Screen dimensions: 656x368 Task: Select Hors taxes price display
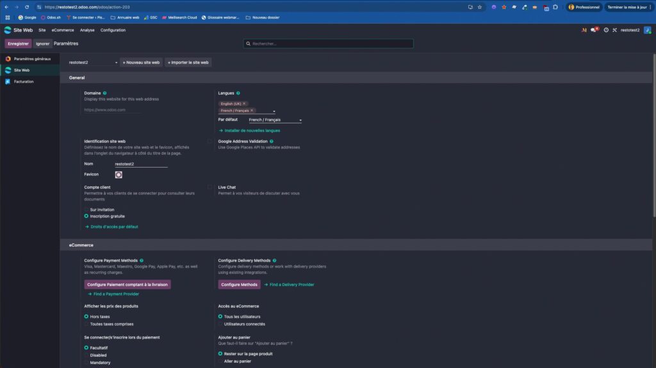pyautogui.click(x=86, y=317)
